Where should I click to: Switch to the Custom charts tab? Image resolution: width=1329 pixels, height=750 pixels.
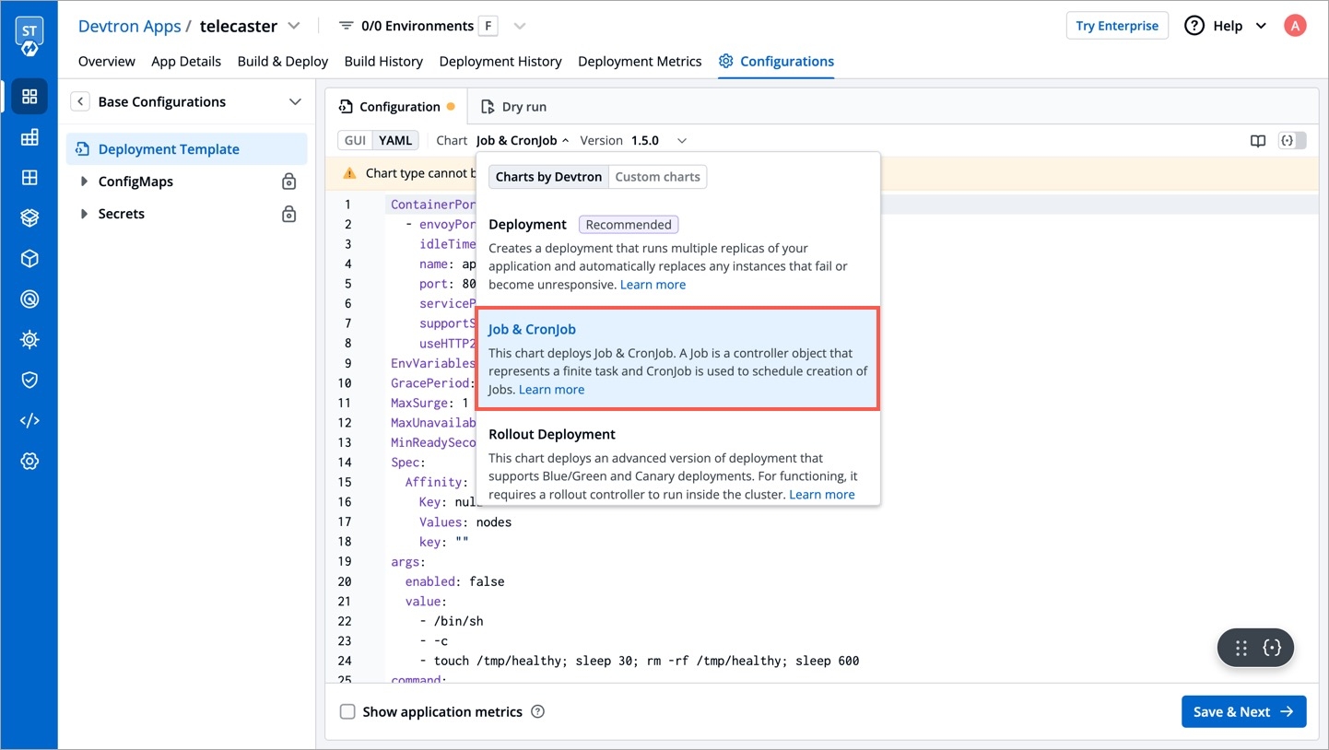coord(657,177)
